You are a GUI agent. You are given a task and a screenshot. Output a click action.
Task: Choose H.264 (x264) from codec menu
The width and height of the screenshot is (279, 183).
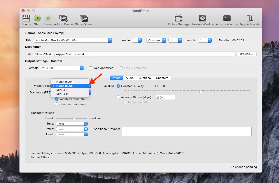[70, 82]
